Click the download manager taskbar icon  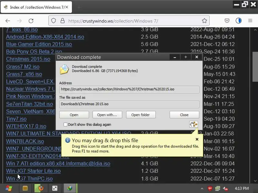pyautogui.click(x=70, y=188)
